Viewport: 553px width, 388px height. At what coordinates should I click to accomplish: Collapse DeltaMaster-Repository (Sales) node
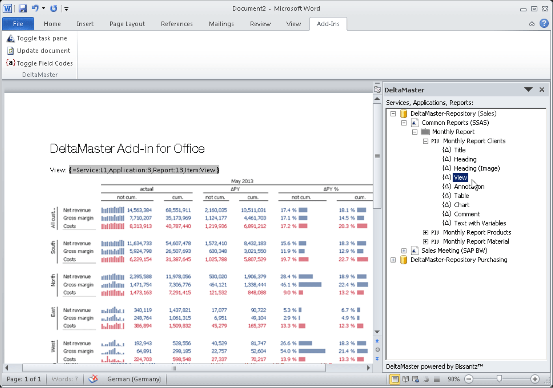393,114
